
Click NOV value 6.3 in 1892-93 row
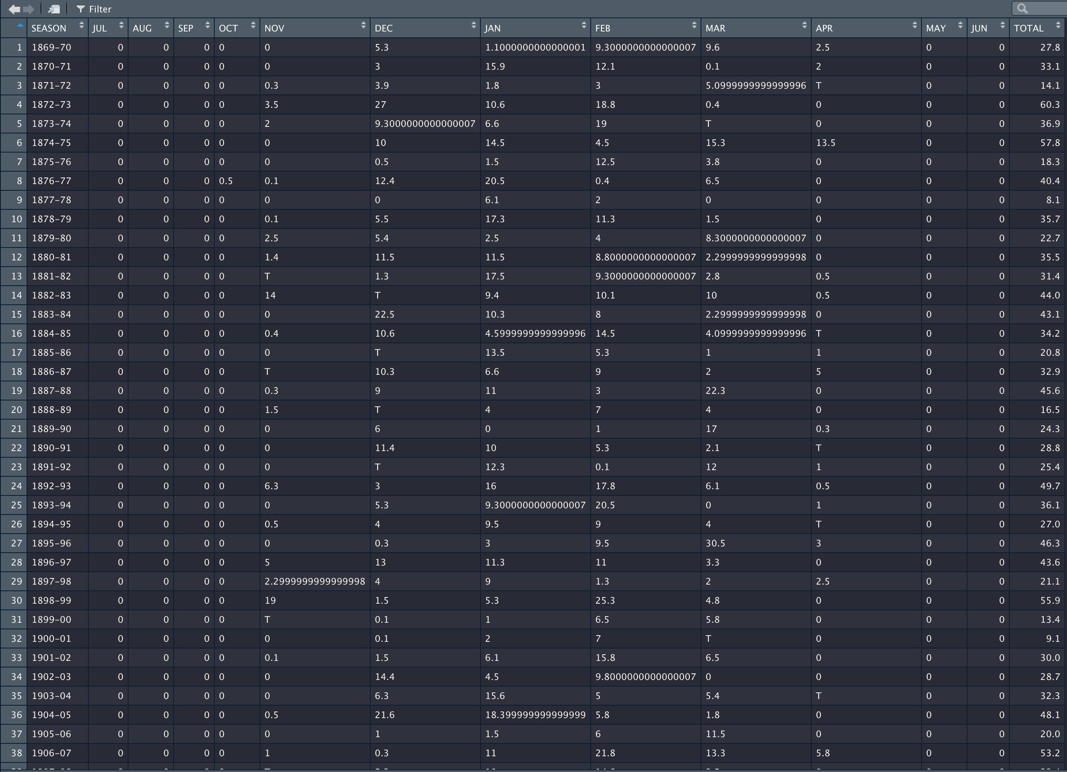[272, 486]
